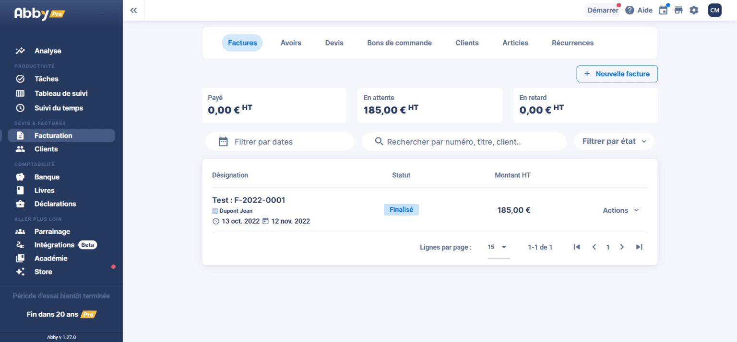Open Suivi du temps in sidebar
The image size is (737, 342).
click(x=59, y=108)
